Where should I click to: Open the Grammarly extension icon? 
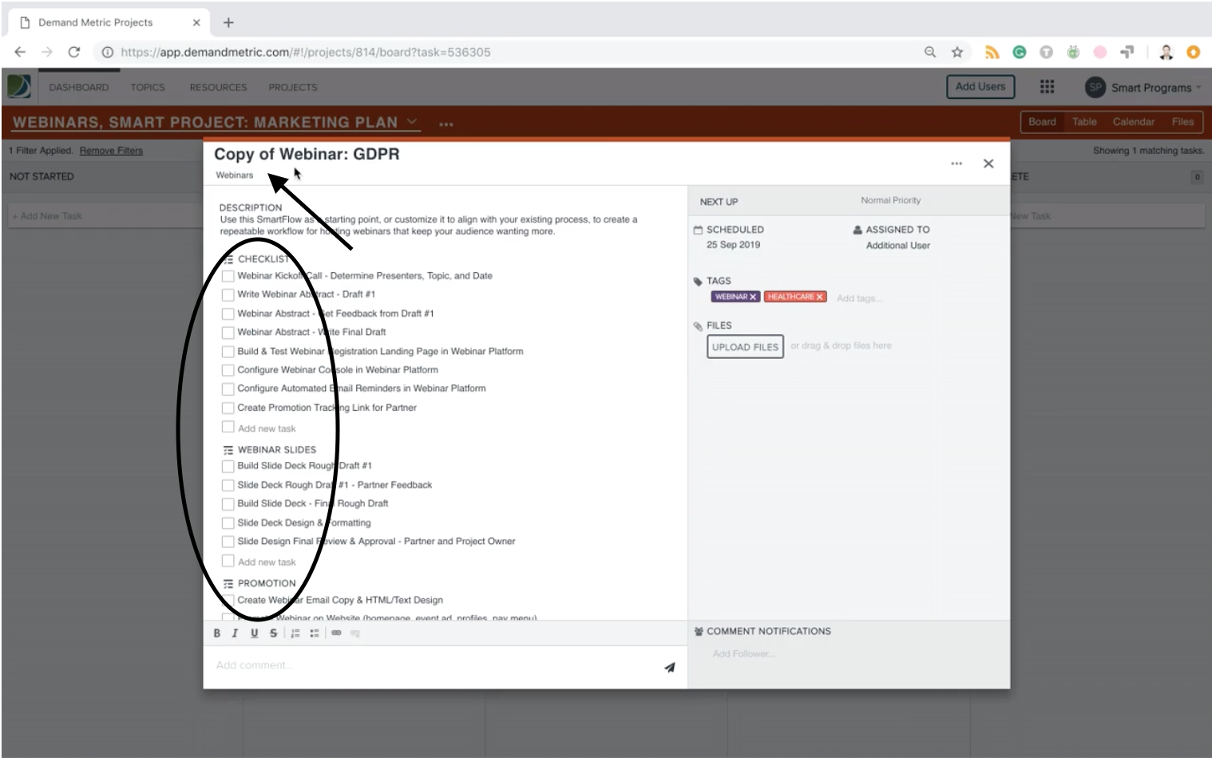pos(1019,52)
